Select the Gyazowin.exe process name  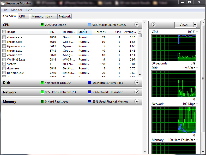tap(16, 46)
